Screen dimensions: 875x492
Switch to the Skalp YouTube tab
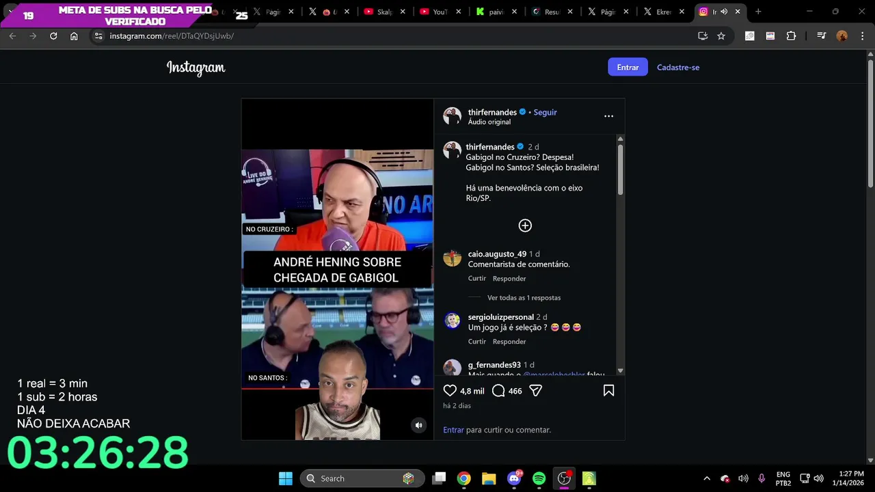point(386,12)
